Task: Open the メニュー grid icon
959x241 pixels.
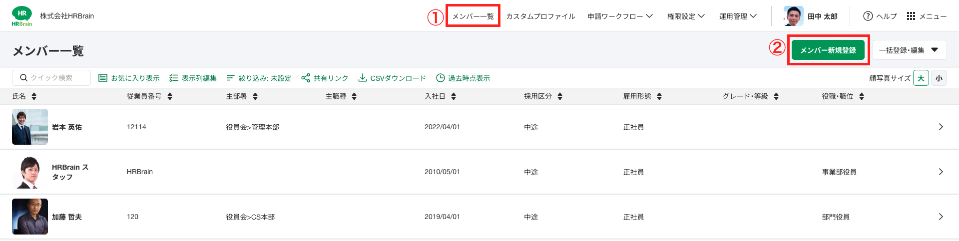Action: tap(911, 16)
